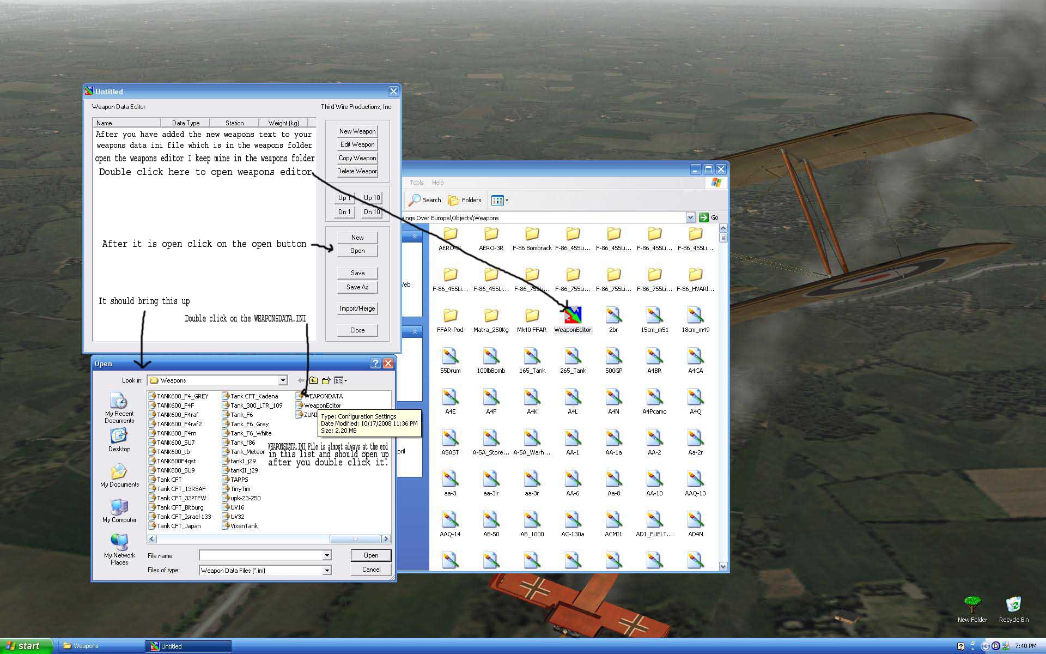Select the 100lbBomb file icon

coord(491,360)
